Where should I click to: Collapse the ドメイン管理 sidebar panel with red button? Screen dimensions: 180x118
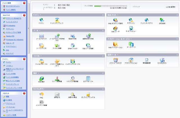[x=24, y=3]
